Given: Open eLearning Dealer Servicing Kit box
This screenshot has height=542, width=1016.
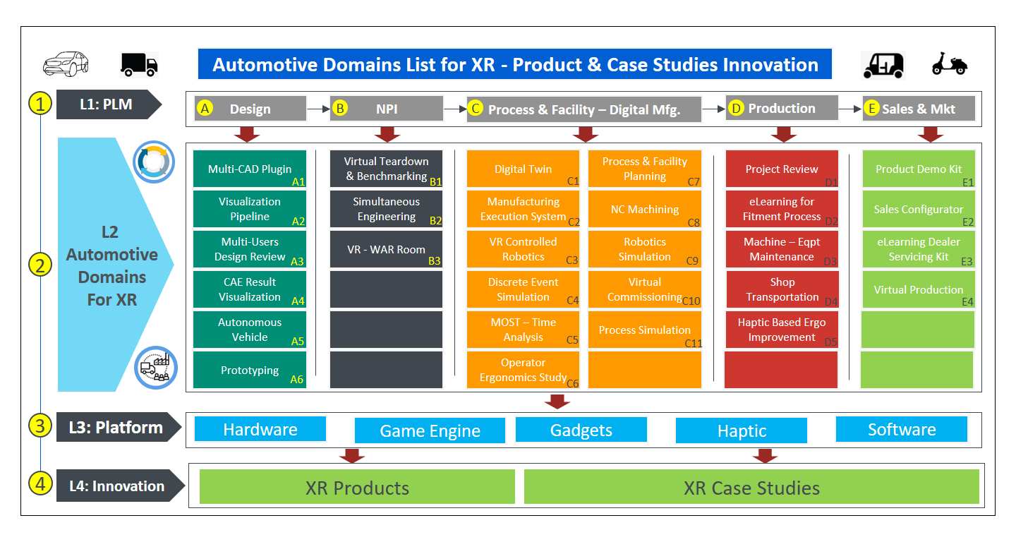Looking at the screenshot, I should (919, 249).
